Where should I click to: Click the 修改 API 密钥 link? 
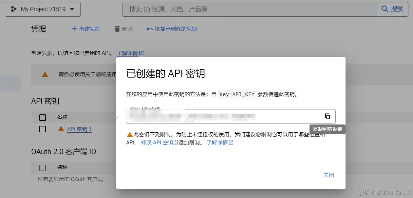[x=157, y=143]
